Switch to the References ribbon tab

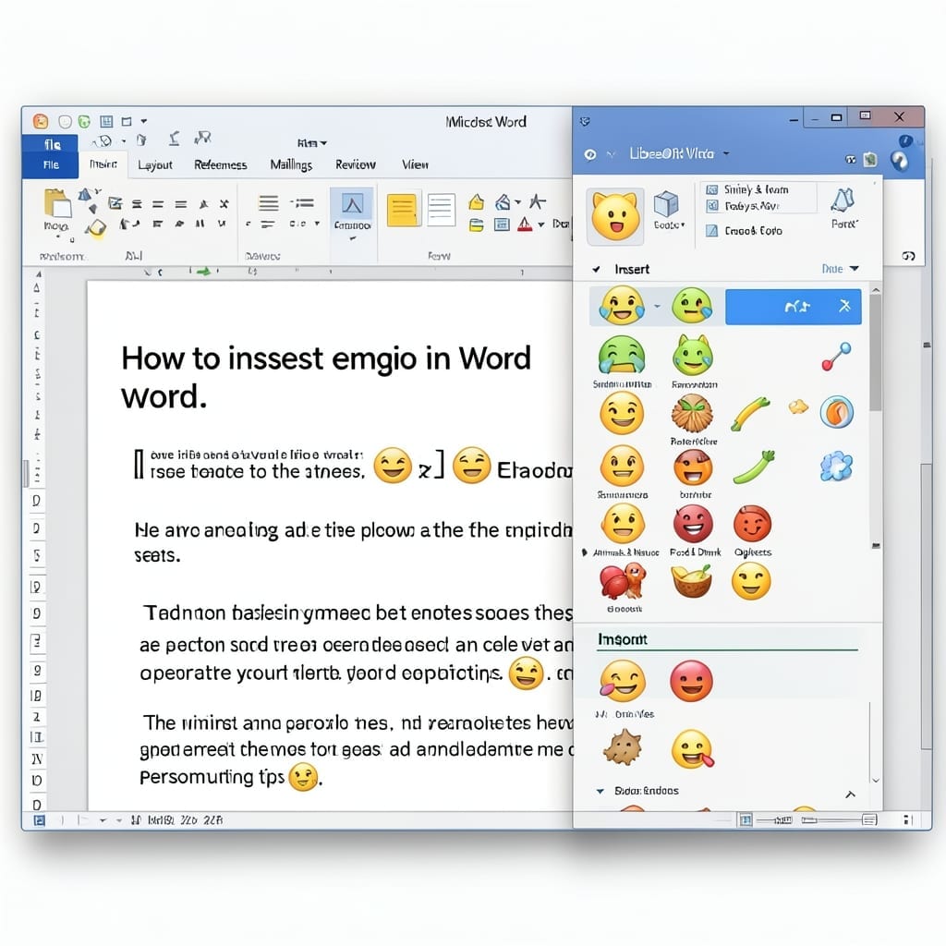220,164
